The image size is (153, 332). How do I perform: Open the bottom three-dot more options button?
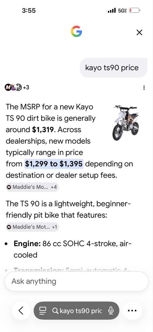pyautogui.click(x=132, y=311)
